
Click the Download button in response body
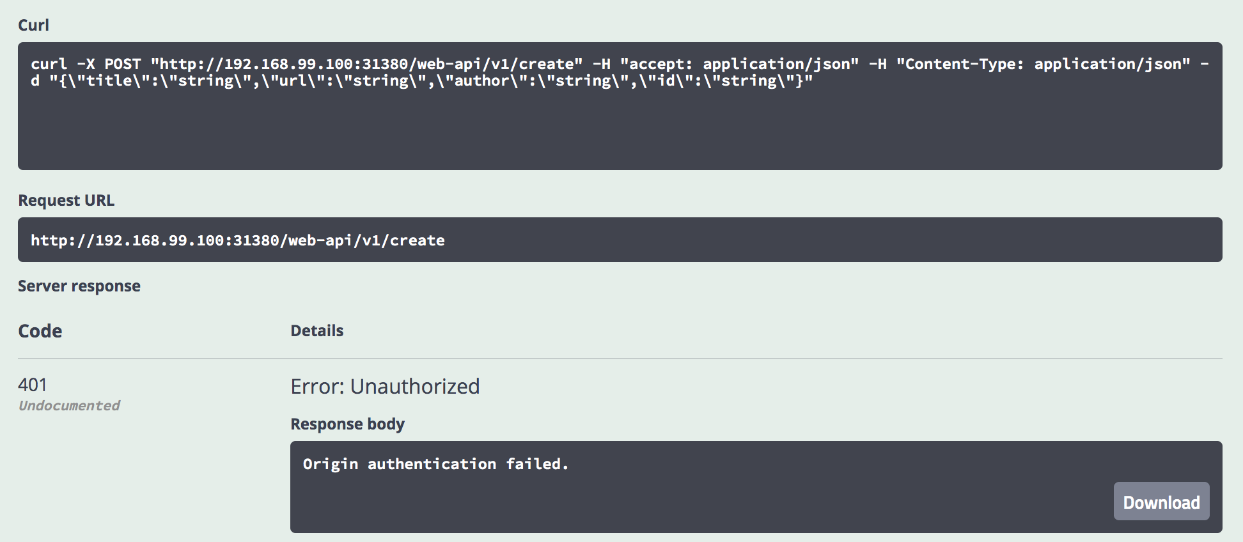[x=1161, y=502]
